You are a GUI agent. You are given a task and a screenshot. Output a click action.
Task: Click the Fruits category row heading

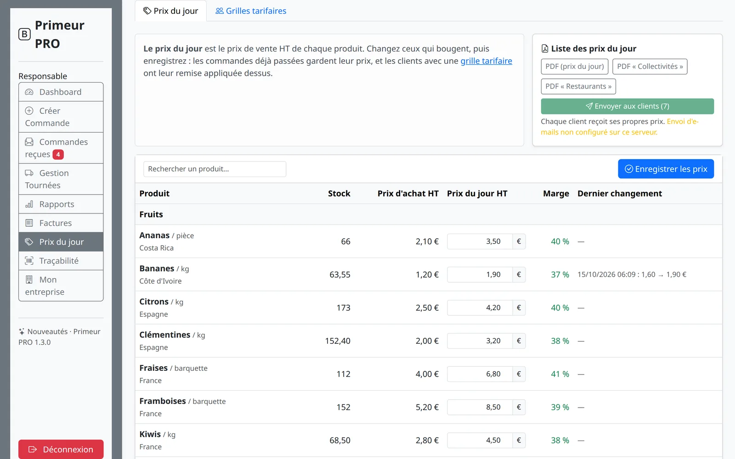coord(151,214)
